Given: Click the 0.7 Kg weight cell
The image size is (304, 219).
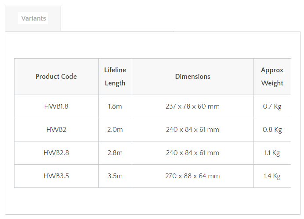Looking at the screenshot, I should (272, 106).
